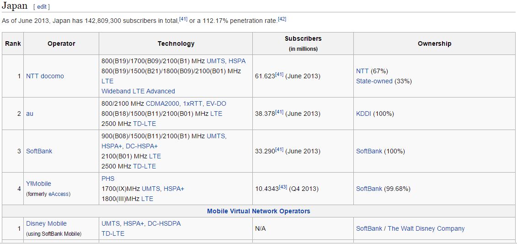This screenshot has width=517, height=244.
Task: Open the Disney Mobile link
Action: [46, 223]
